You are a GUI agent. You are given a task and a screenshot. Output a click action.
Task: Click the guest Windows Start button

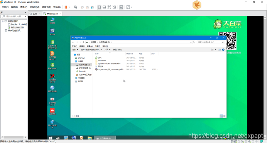(51, 138)
